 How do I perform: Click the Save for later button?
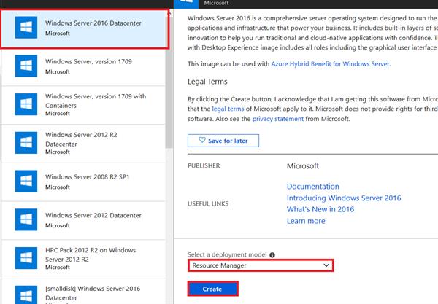pos(223,140)
